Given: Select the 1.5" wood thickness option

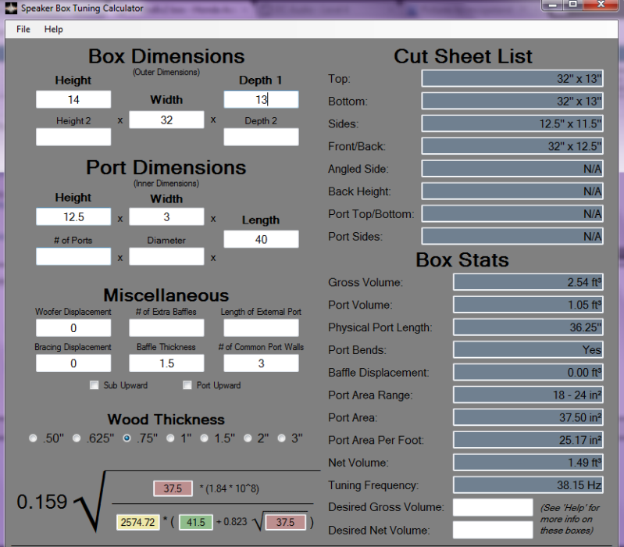Looking at the screenshot, I should 204,438.
